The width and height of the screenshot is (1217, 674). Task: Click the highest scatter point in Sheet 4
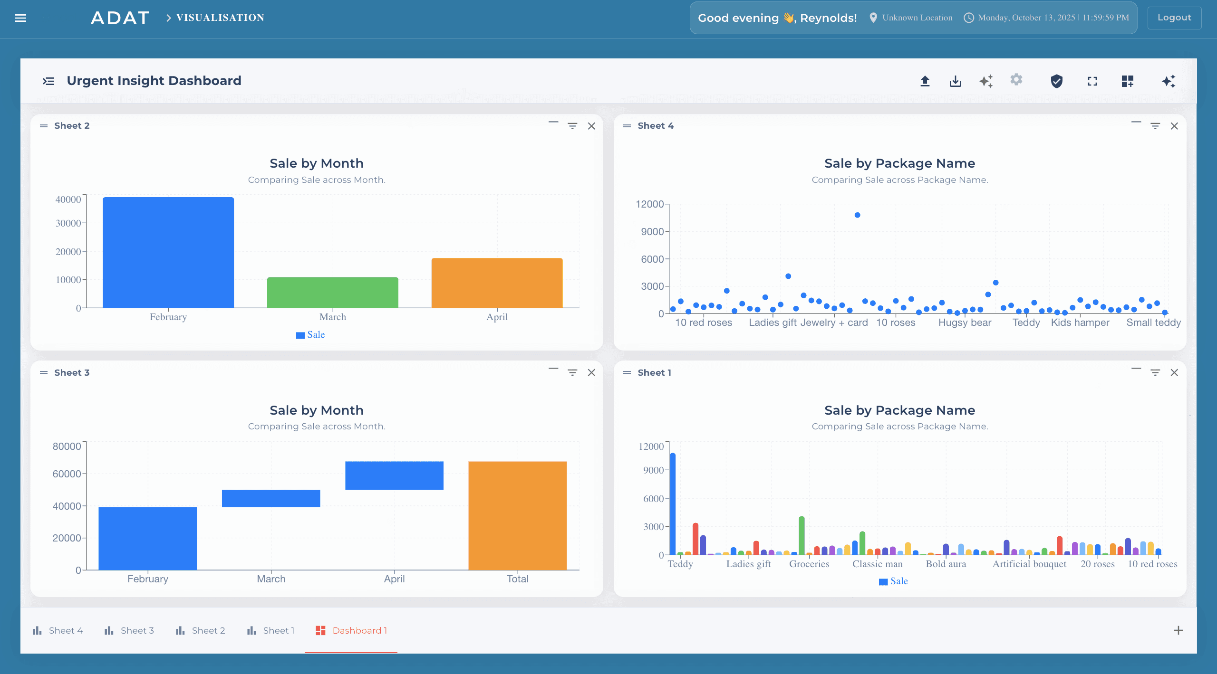click(857, 215)
